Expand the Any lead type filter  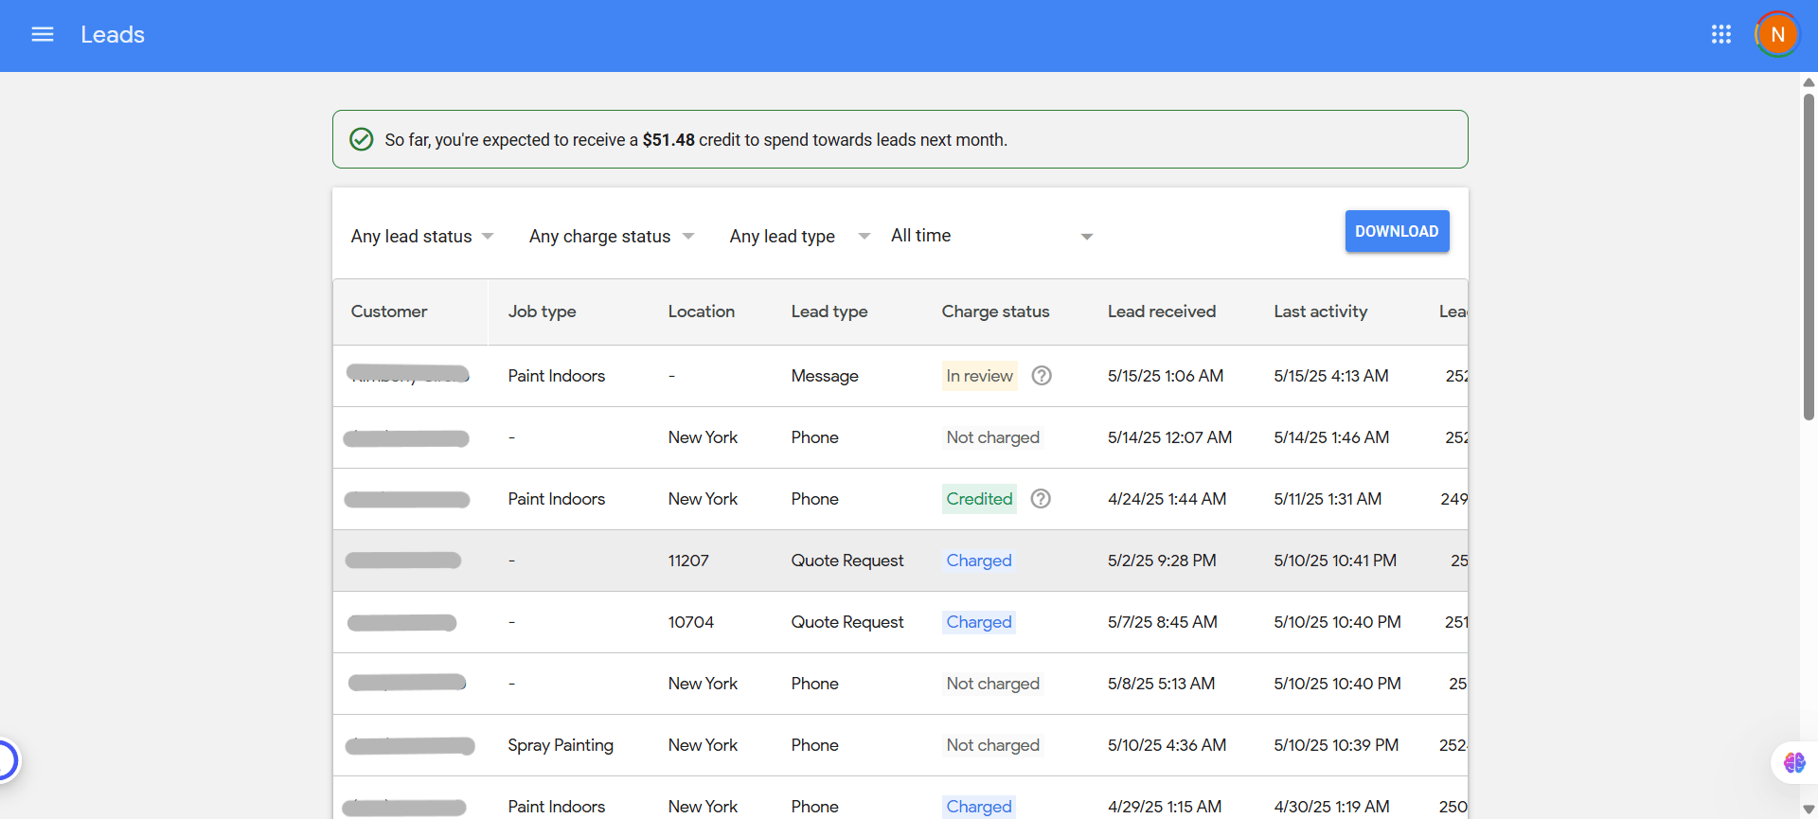pos(800,237)
